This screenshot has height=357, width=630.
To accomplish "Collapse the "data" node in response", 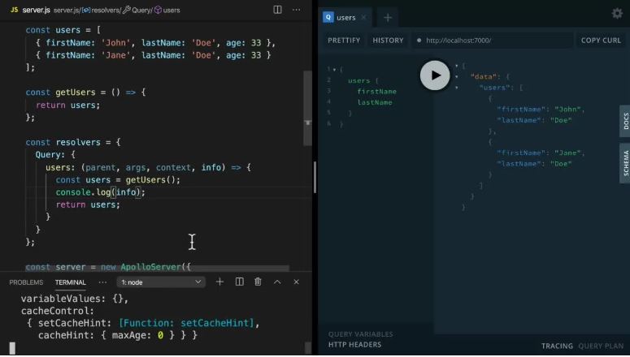I will click(456, 76).
